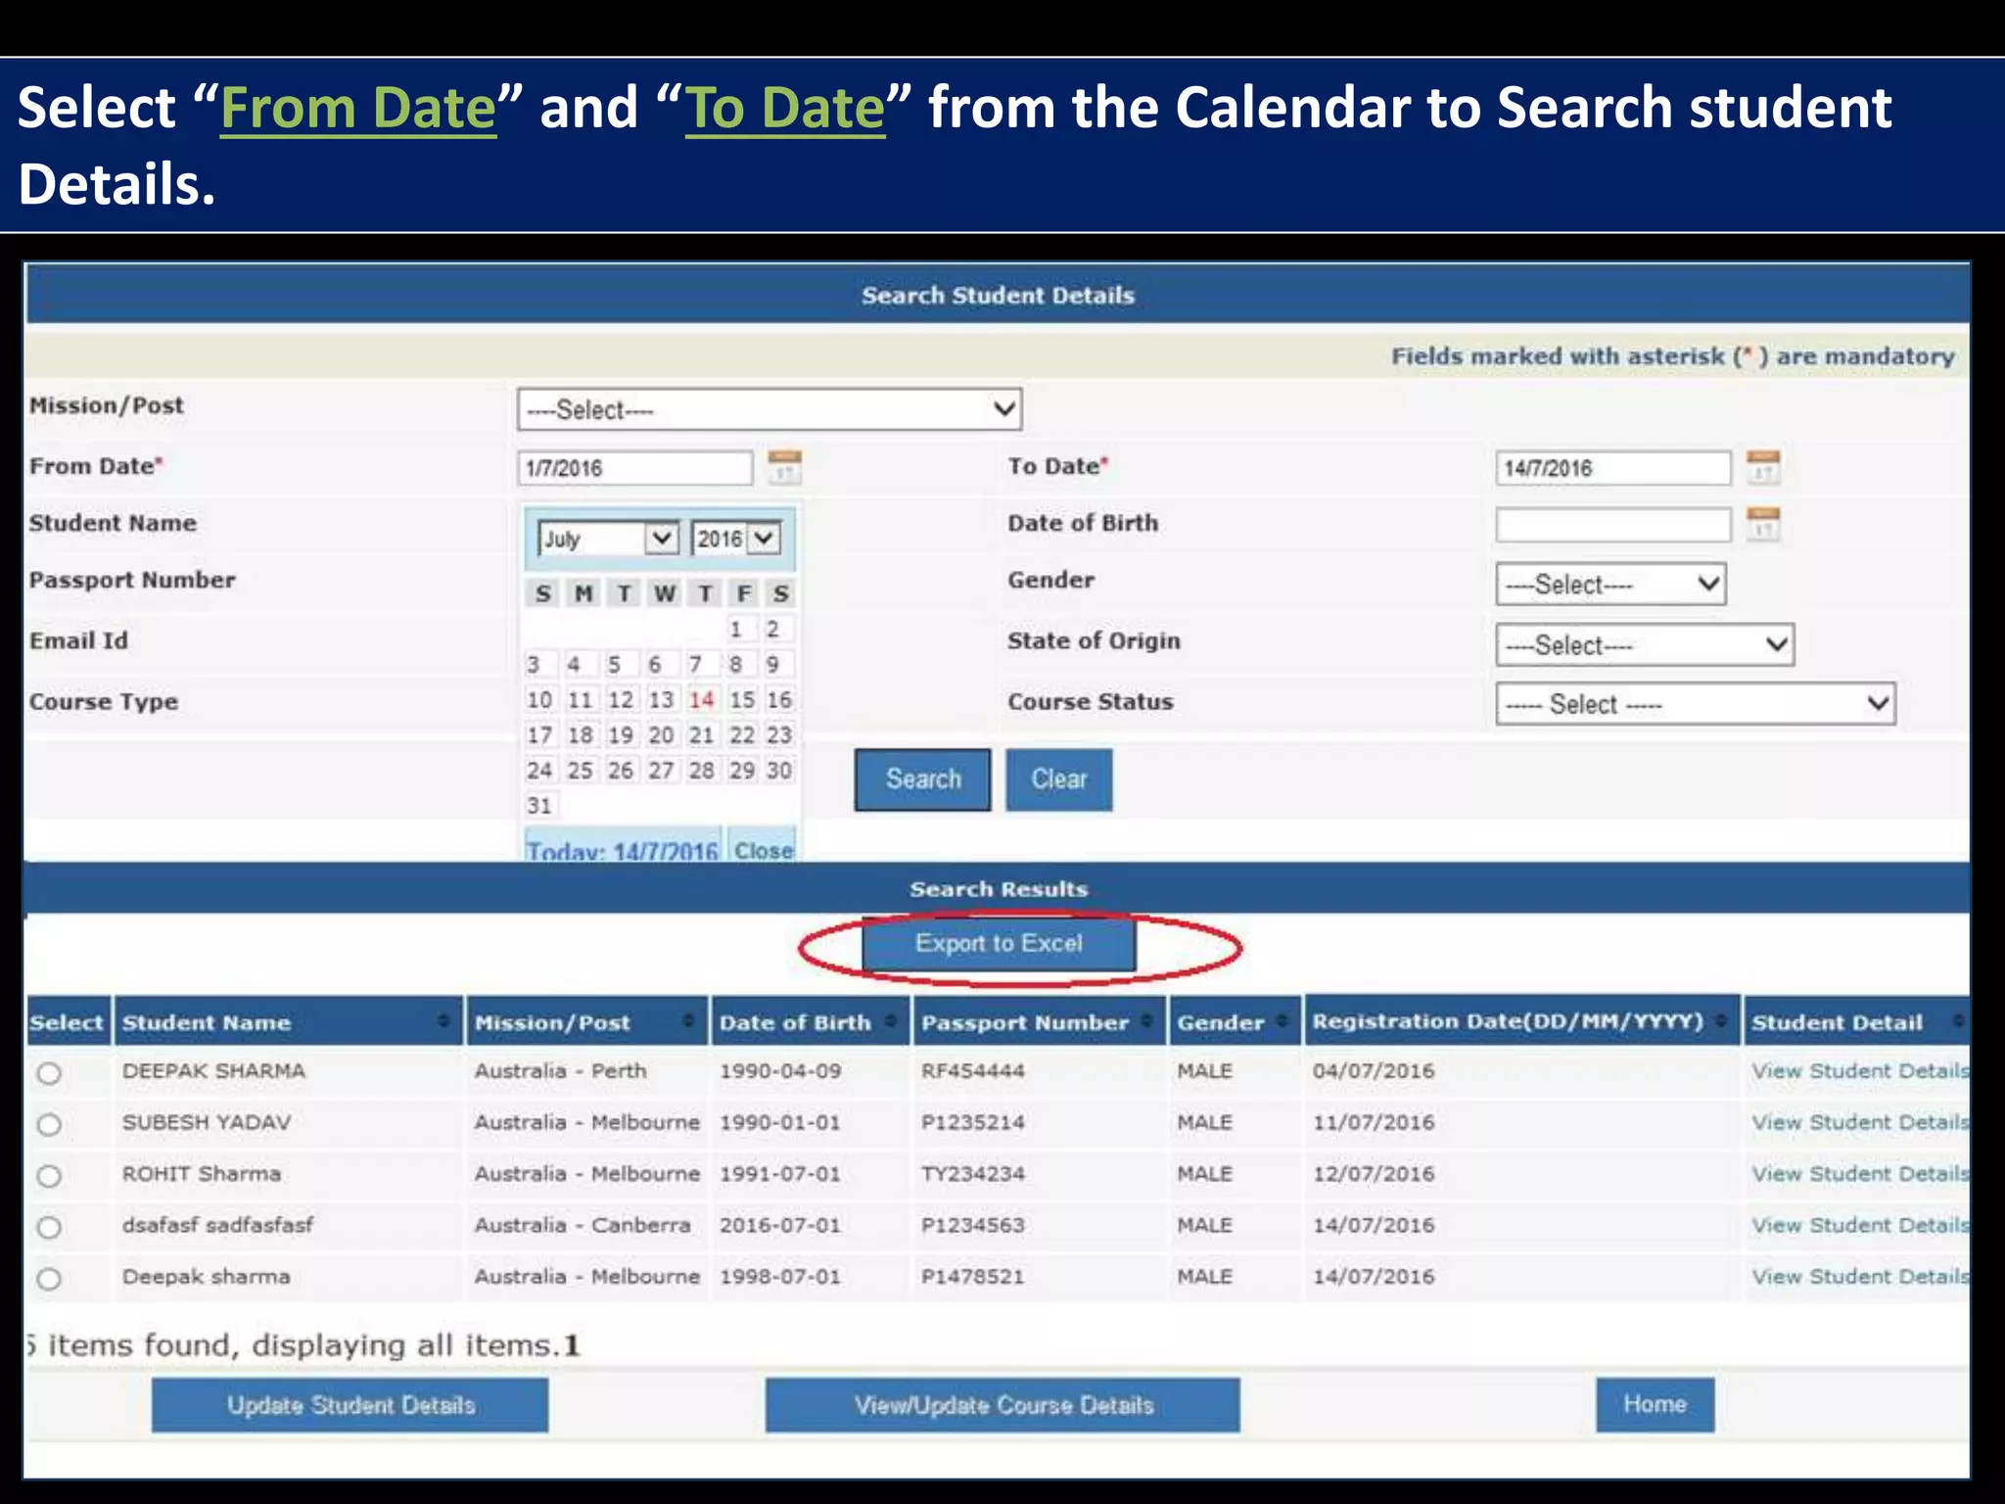Click the From Date input field
Screen dimensions: 2005x1504
635,468
